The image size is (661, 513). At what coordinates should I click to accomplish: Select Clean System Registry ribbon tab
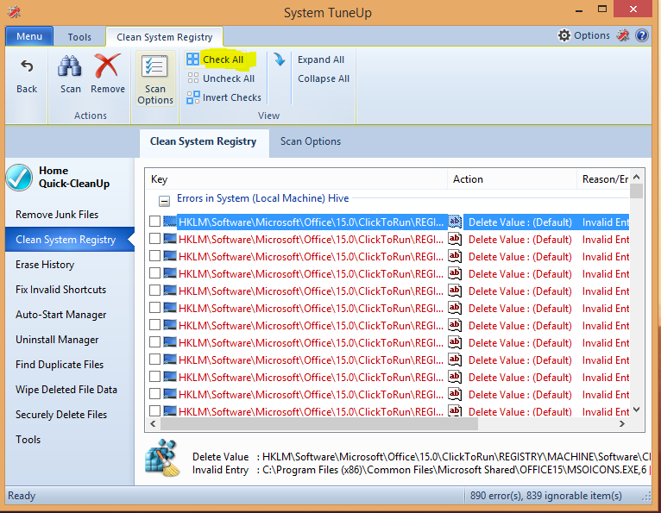tap(165, 37)
